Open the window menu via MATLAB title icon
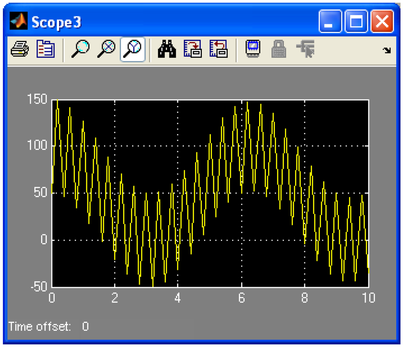The image size is (403, 348). [x=19, y=22]
